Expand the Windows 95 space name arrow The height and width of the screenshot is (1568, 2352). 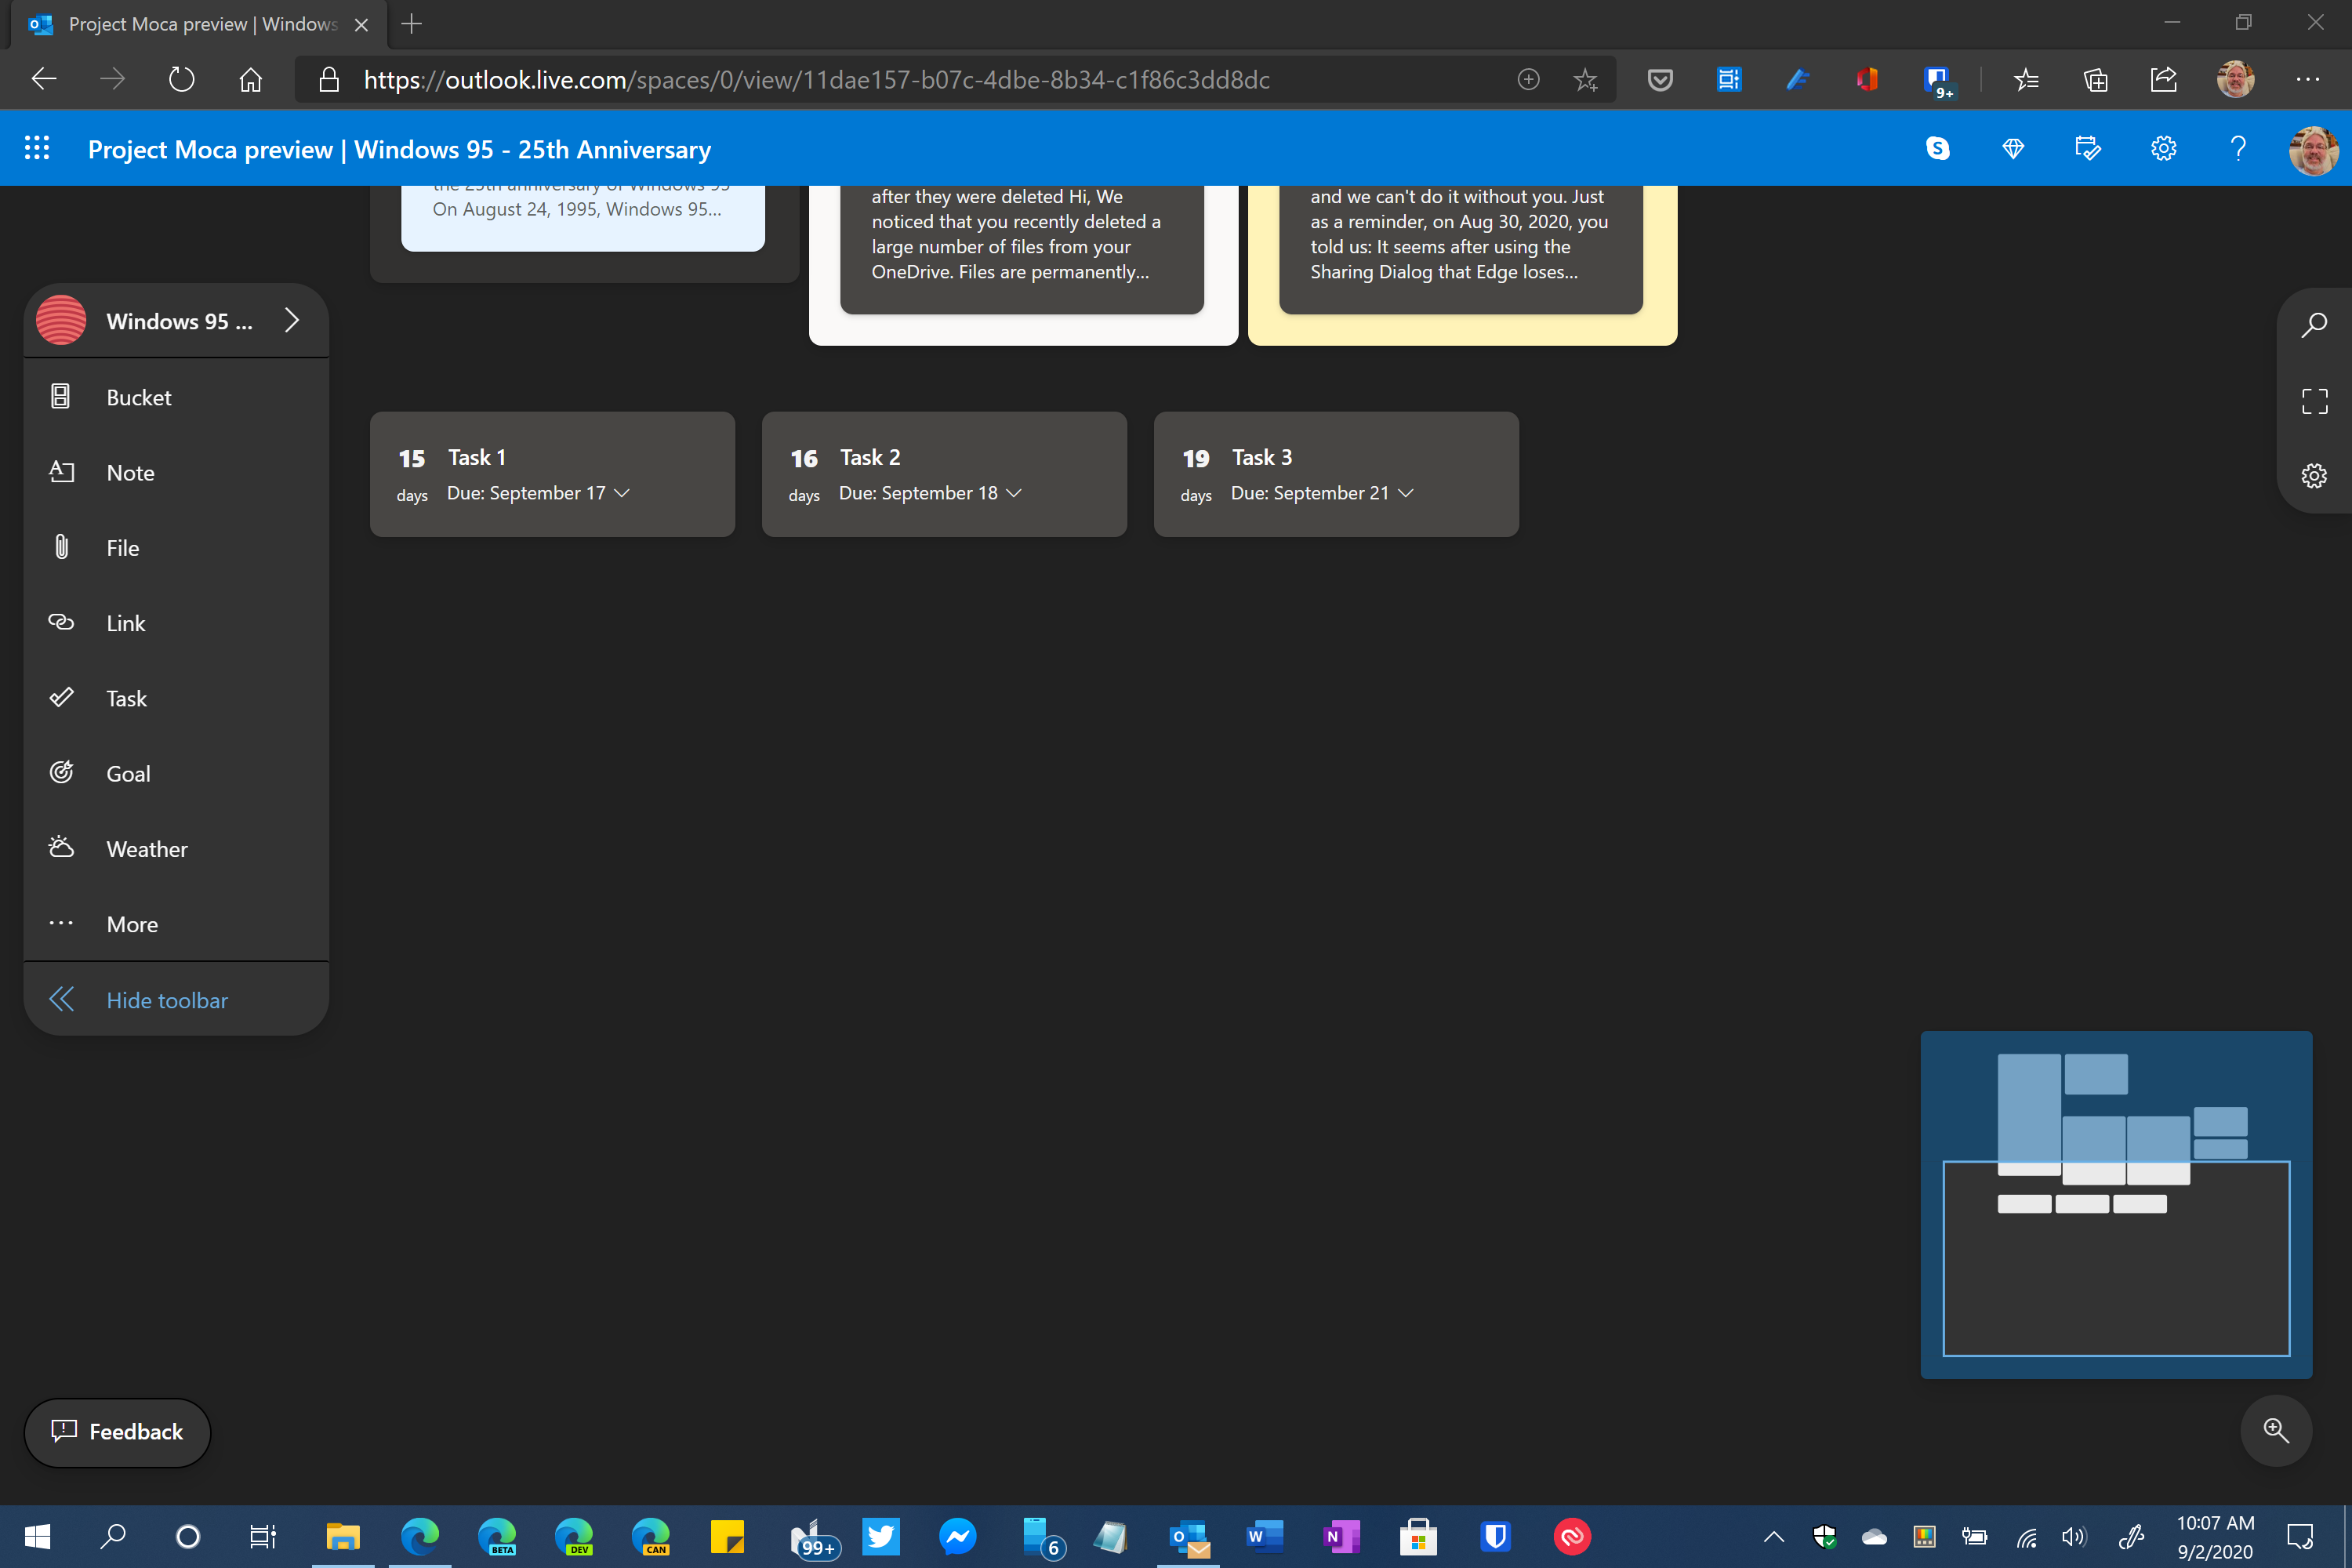(292, 320)
